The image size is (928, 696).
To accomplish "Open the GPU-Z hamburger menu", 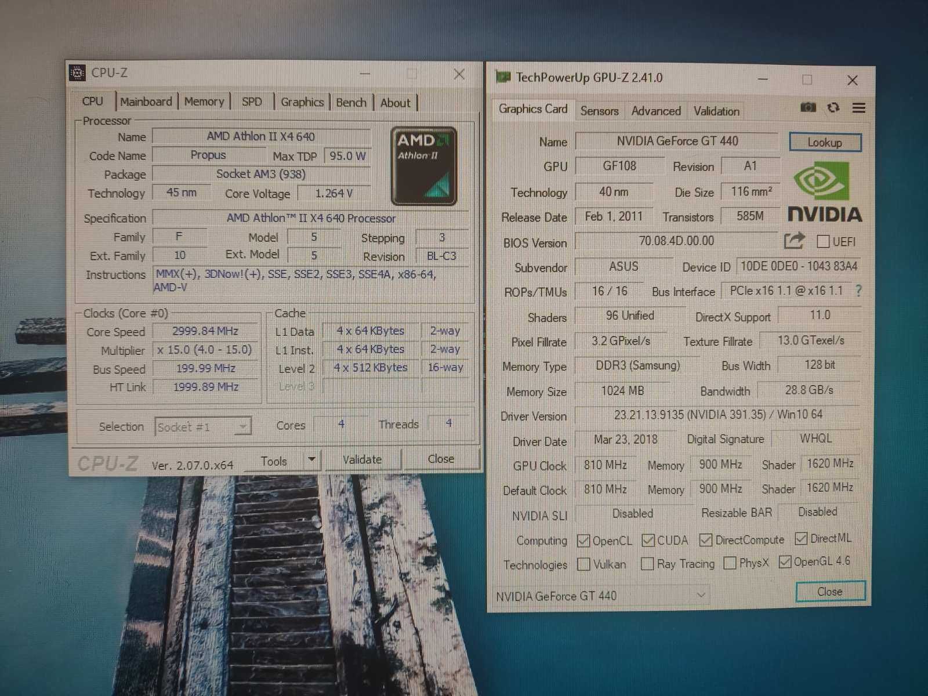I will pyautogui.click(x=859, y=108).
